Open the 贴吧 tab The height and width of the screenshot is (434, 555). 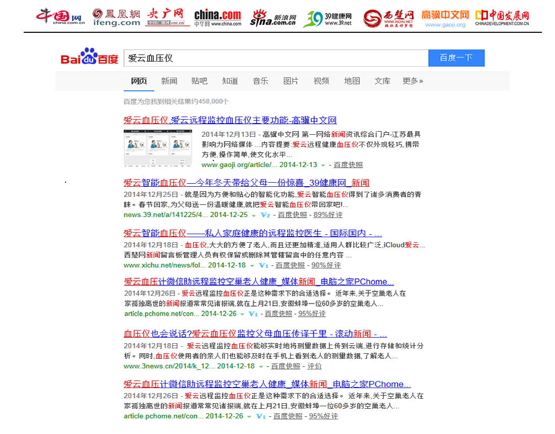[x=199, y=81]
